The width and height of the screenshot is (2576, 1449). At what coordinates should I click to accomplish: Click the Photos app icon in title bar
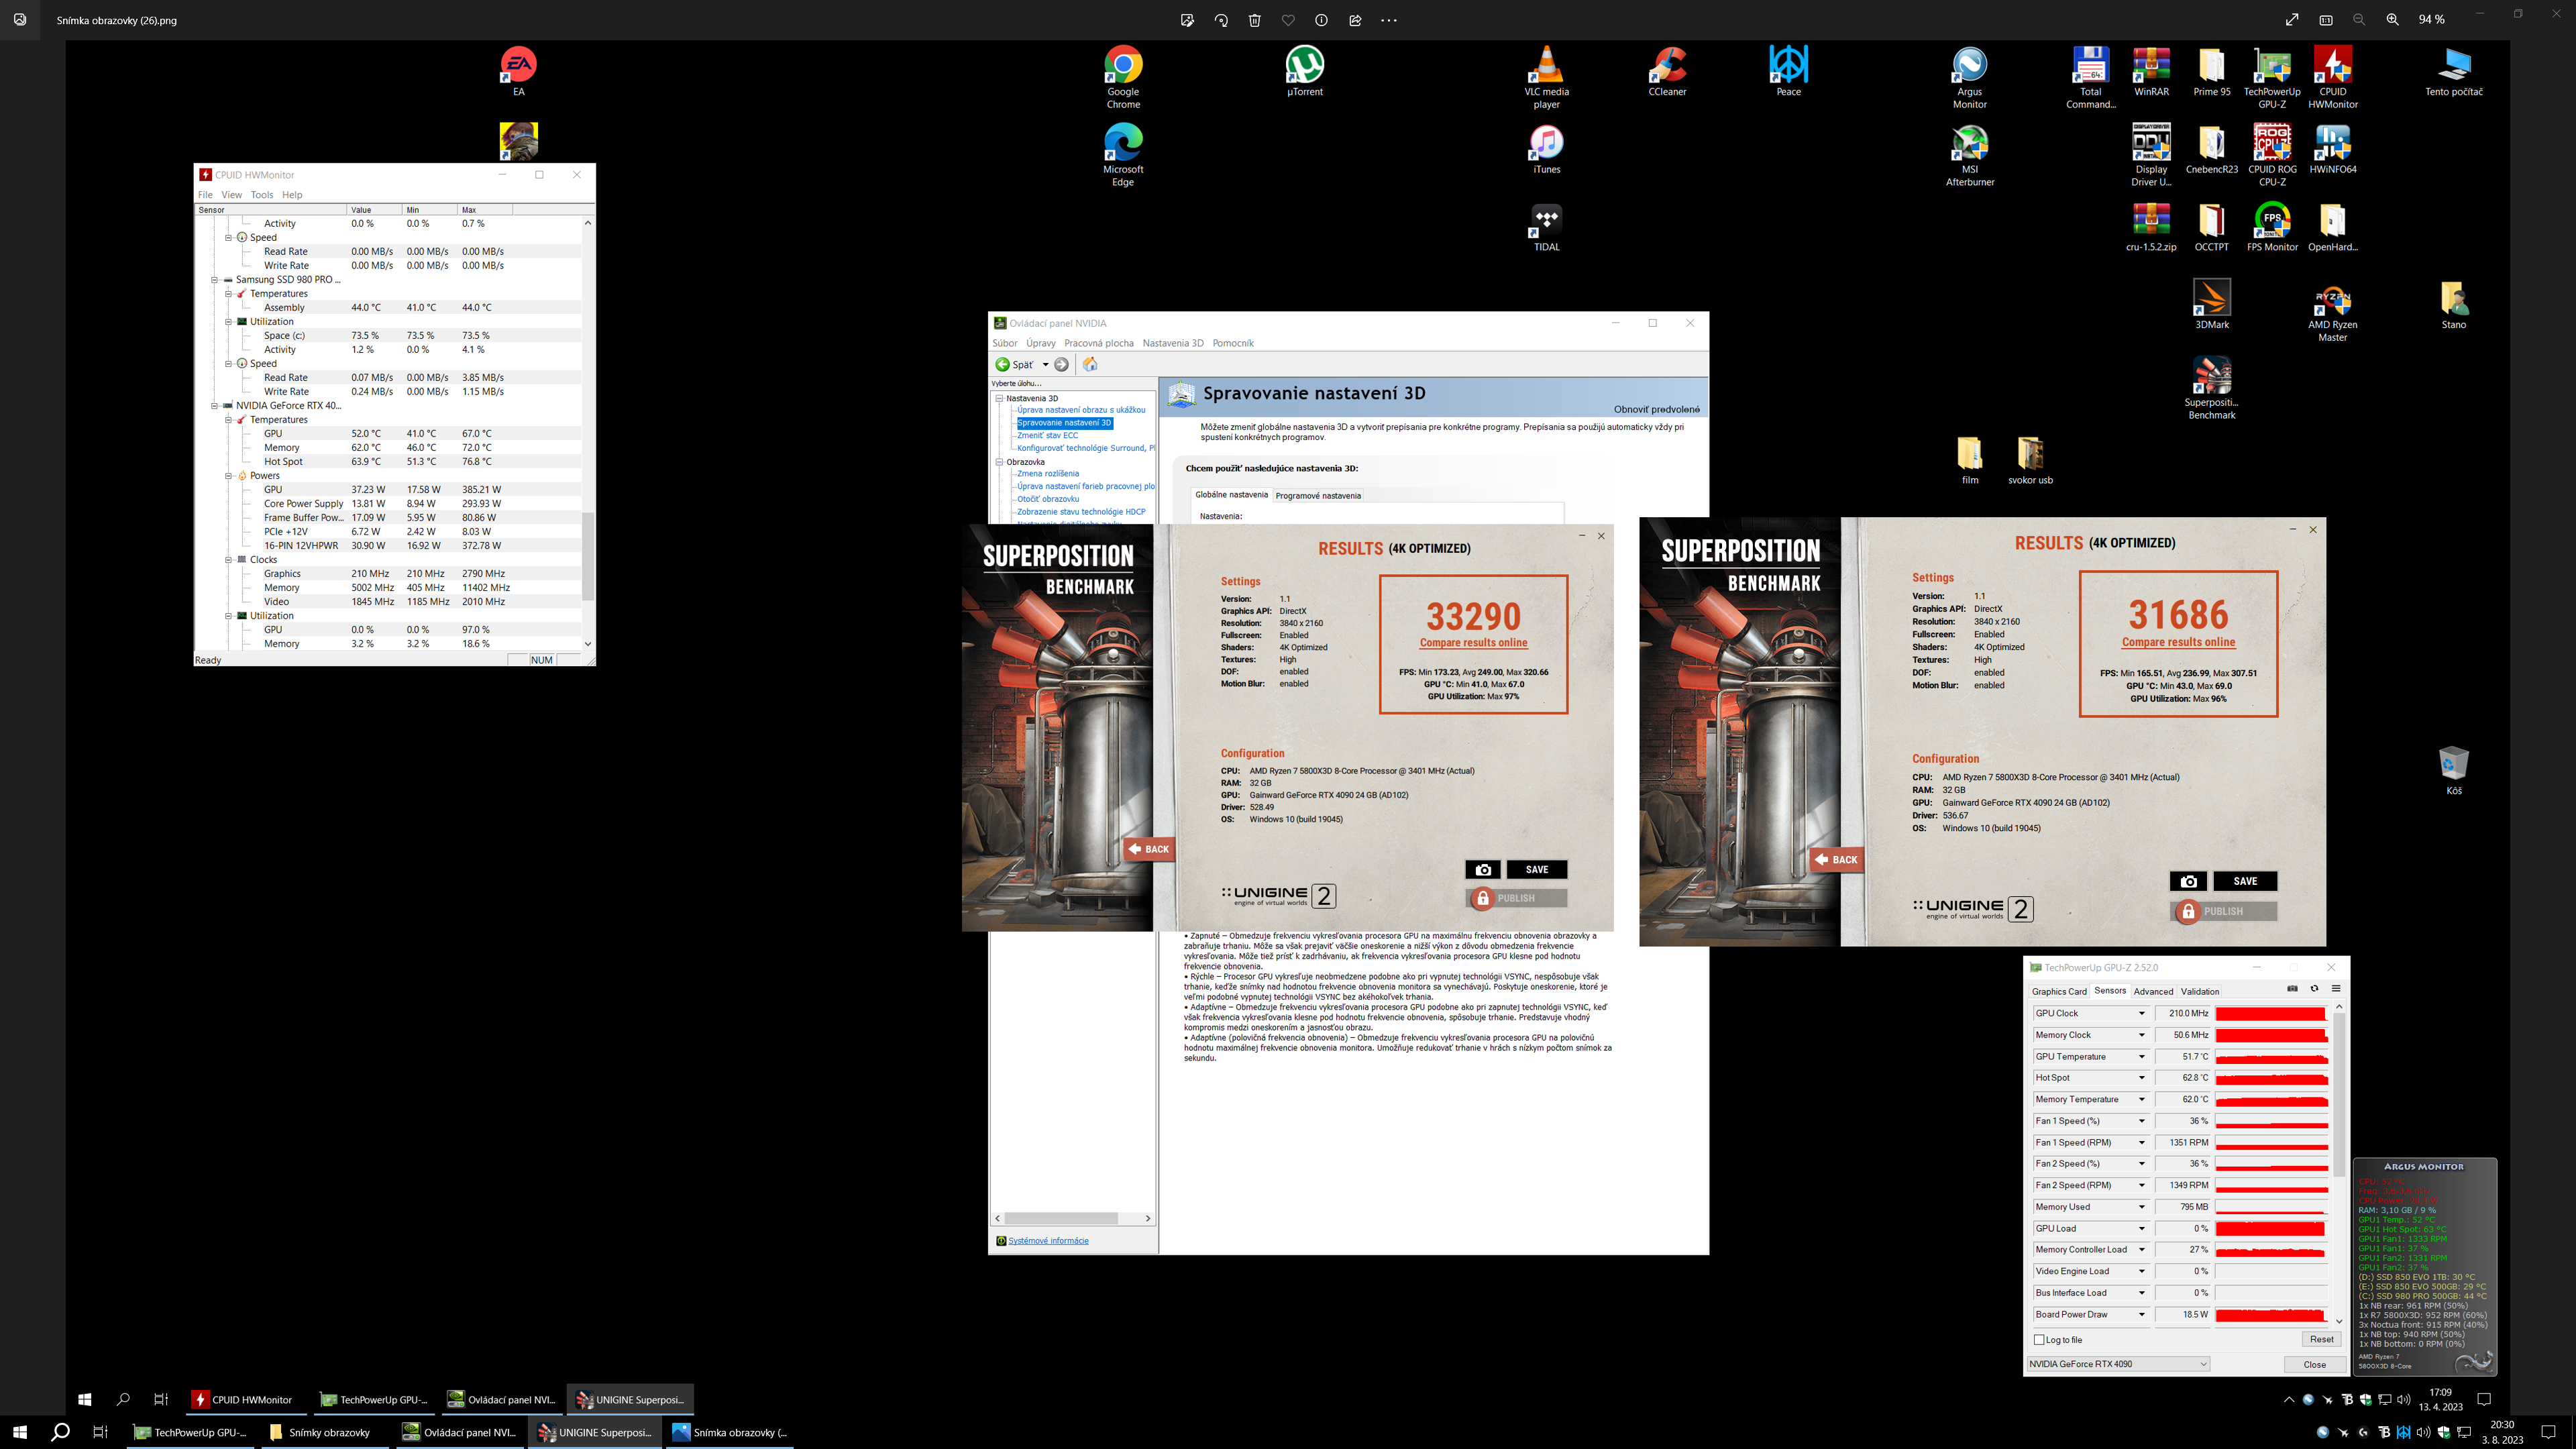point(20,20)
